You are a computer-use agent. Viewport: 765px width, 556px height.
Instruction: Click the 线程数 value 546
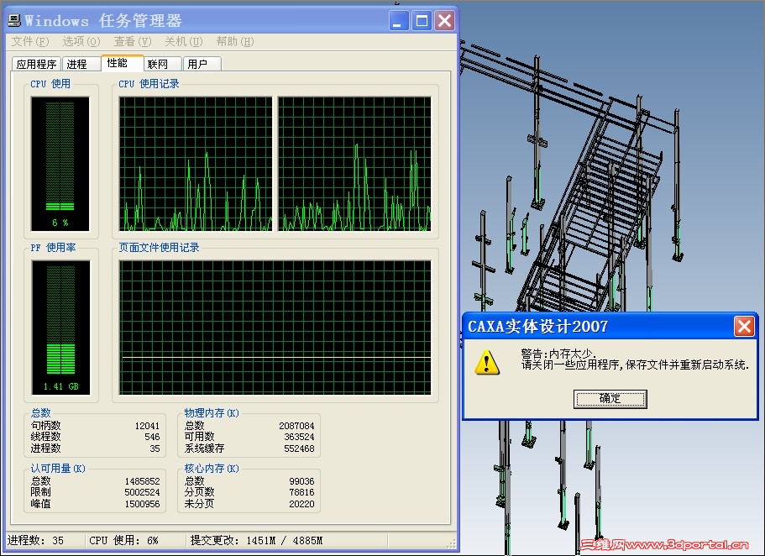point(152,437)
